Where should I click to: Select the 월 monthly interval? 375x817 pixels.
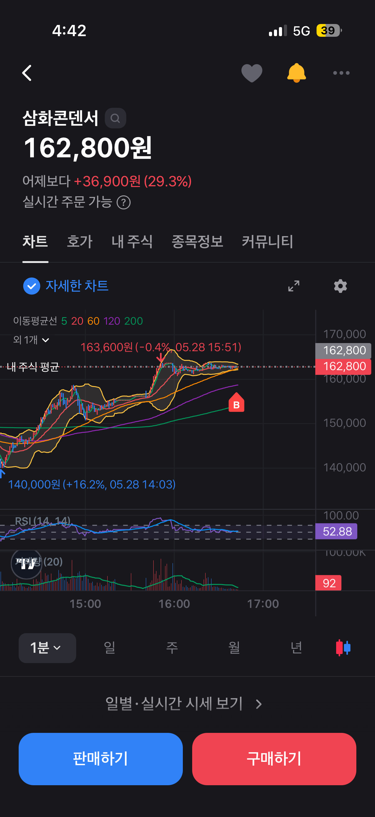pos(234,647)
